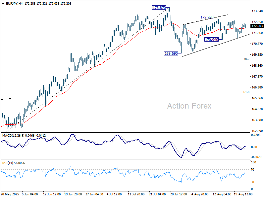Click the RSI(14) indicator label

tap(7, 163)
